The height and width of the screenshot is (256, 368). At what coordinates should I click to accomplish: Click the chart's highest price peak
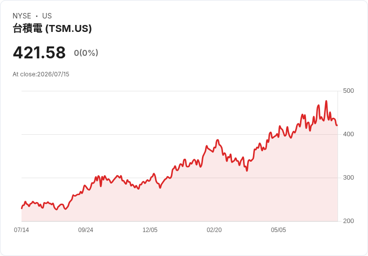(326, 101)
